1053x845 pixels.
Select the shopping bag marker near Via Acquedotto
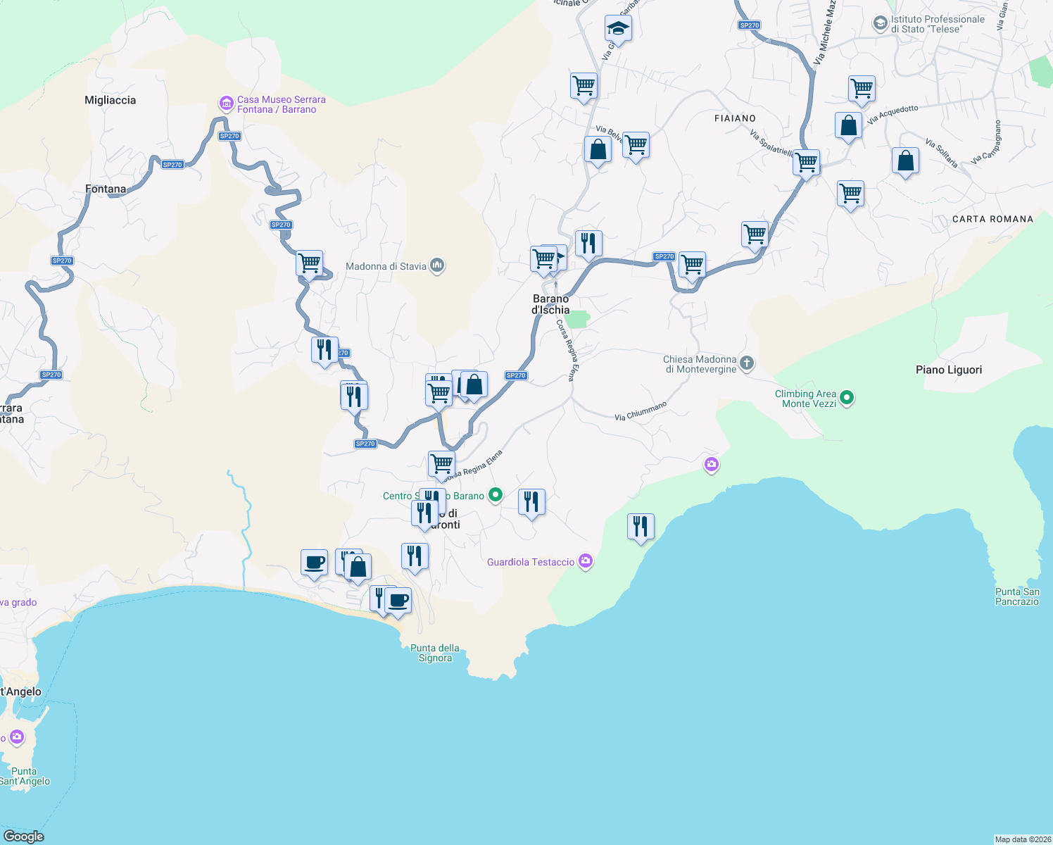point(849,124)
